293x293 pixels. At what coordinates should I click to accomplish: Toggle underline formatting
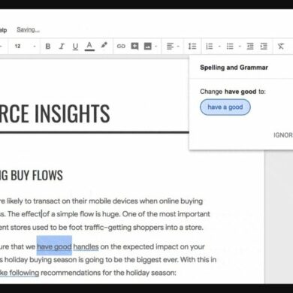tap(75, 47)
